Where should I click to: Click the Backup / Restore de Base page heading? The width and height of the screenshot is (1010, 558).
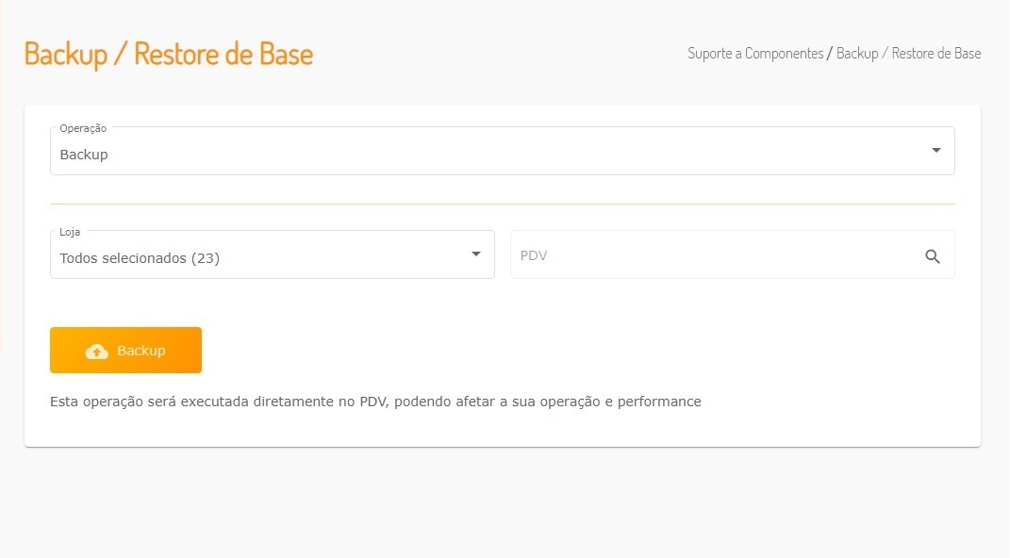coord(169,54)
